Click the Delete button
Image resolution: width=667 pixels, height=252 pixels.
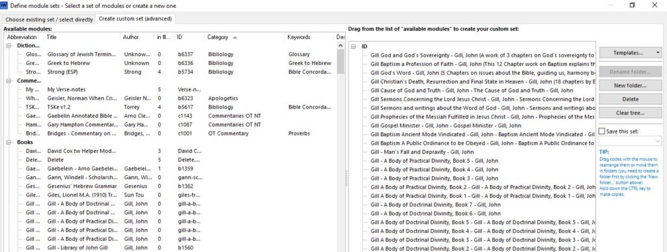click(x=631, y=99)
